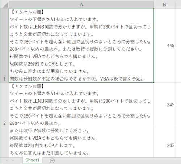Select cell A1 with full tweet draft
The image size is (181, 164).
[x=81, y=45]
